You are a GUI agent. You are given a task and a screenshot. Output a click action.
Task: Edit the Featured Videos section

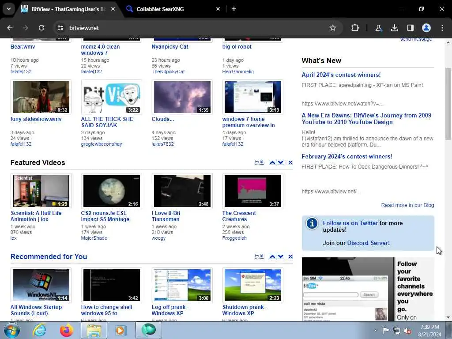pos(259,162)
